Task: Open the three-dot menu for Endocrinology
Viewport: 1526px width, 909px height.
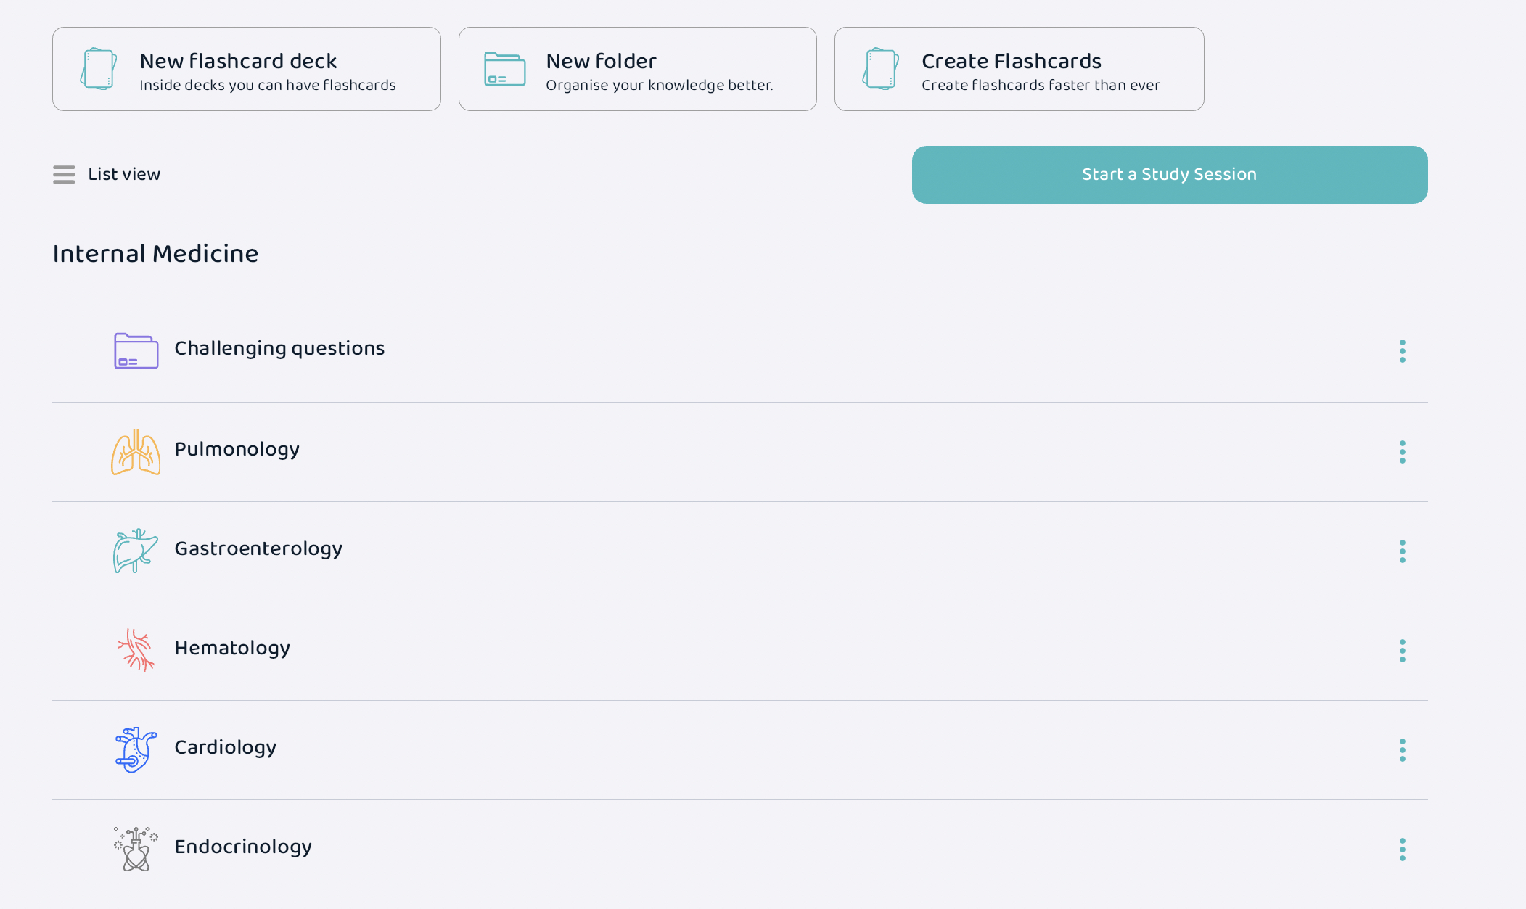Action: (1403, 850)
